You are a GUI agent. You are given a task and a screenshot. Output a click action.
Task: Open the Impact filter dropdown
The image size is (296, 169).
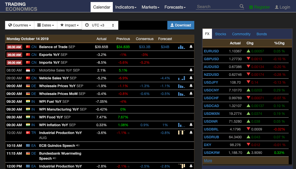pos(69,25)
